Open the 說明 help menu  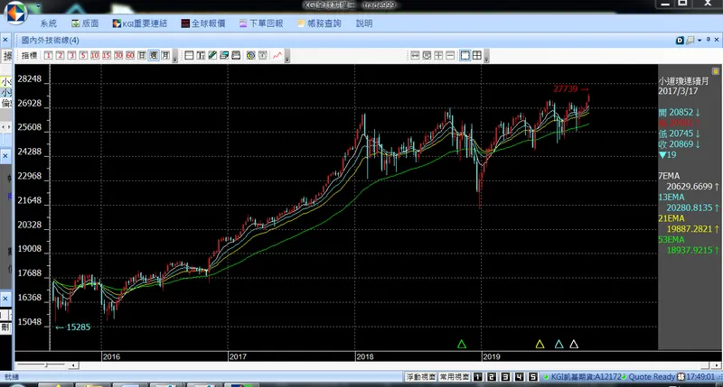click(364, 23)
